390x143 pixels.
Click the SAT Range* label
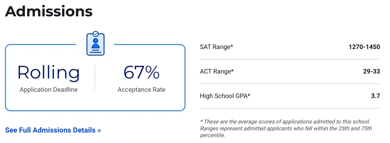coord(217,47)
